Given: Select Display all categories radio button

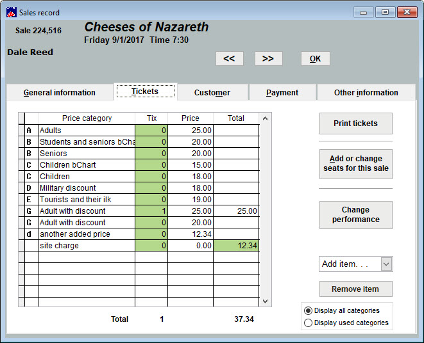Looking at the screenshot, I should [308, 310].
